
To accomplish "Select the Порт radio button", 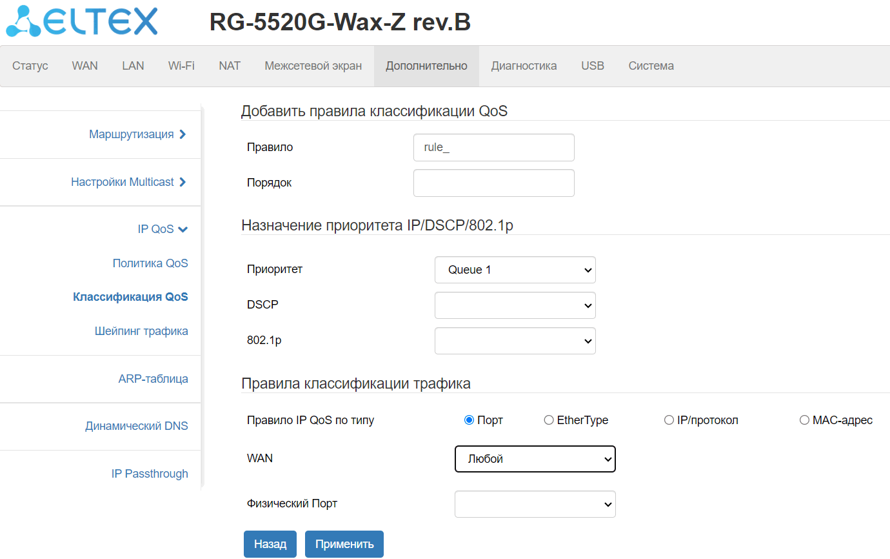I will point(469,420).
